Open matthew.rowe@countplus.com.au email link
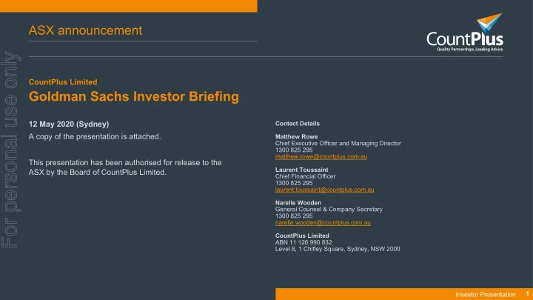Image resolution: width=533 pixels, height=300 pixels. coord(321,157)
